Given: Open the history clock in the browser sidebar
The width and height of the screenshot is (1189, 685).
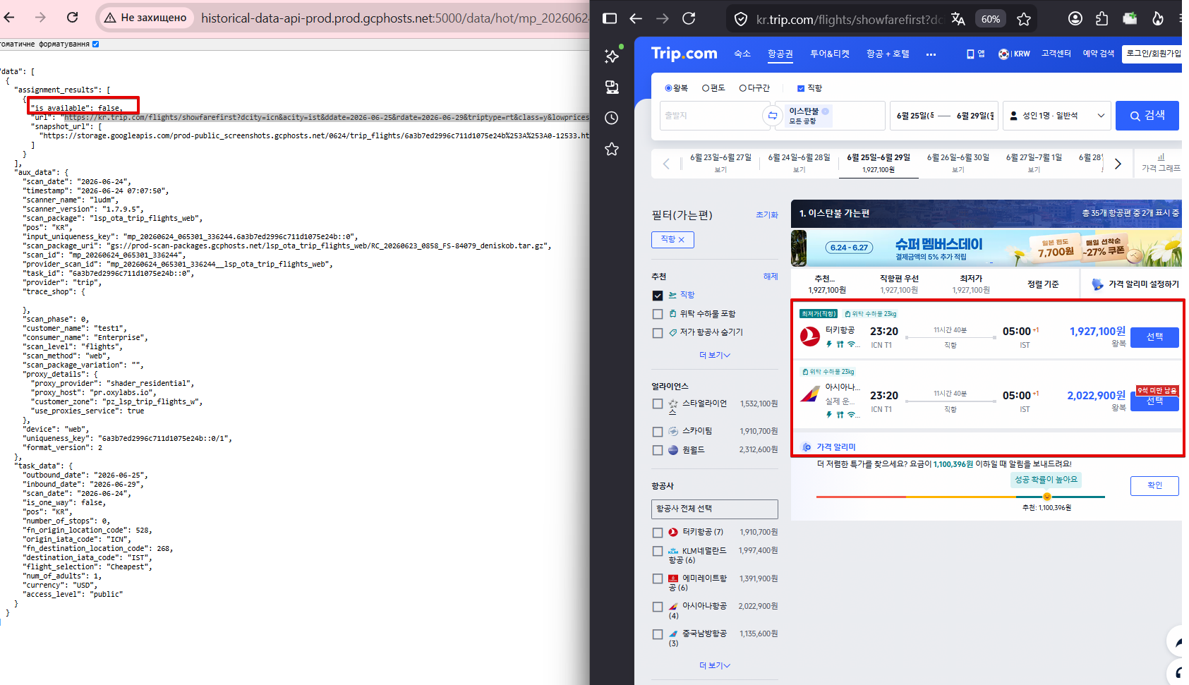Looking at the screenshot, I should click(x=612, y=118).
